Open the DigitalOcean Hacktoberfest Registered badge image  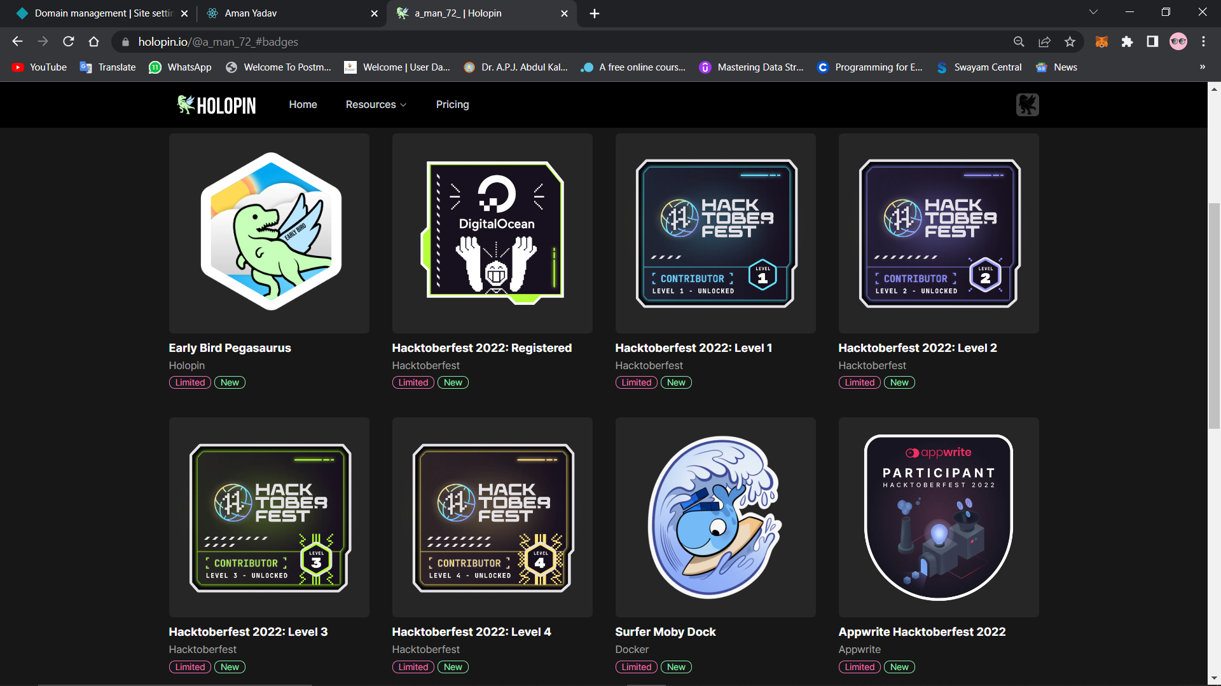pyautogui.click(x=492, y=233)
